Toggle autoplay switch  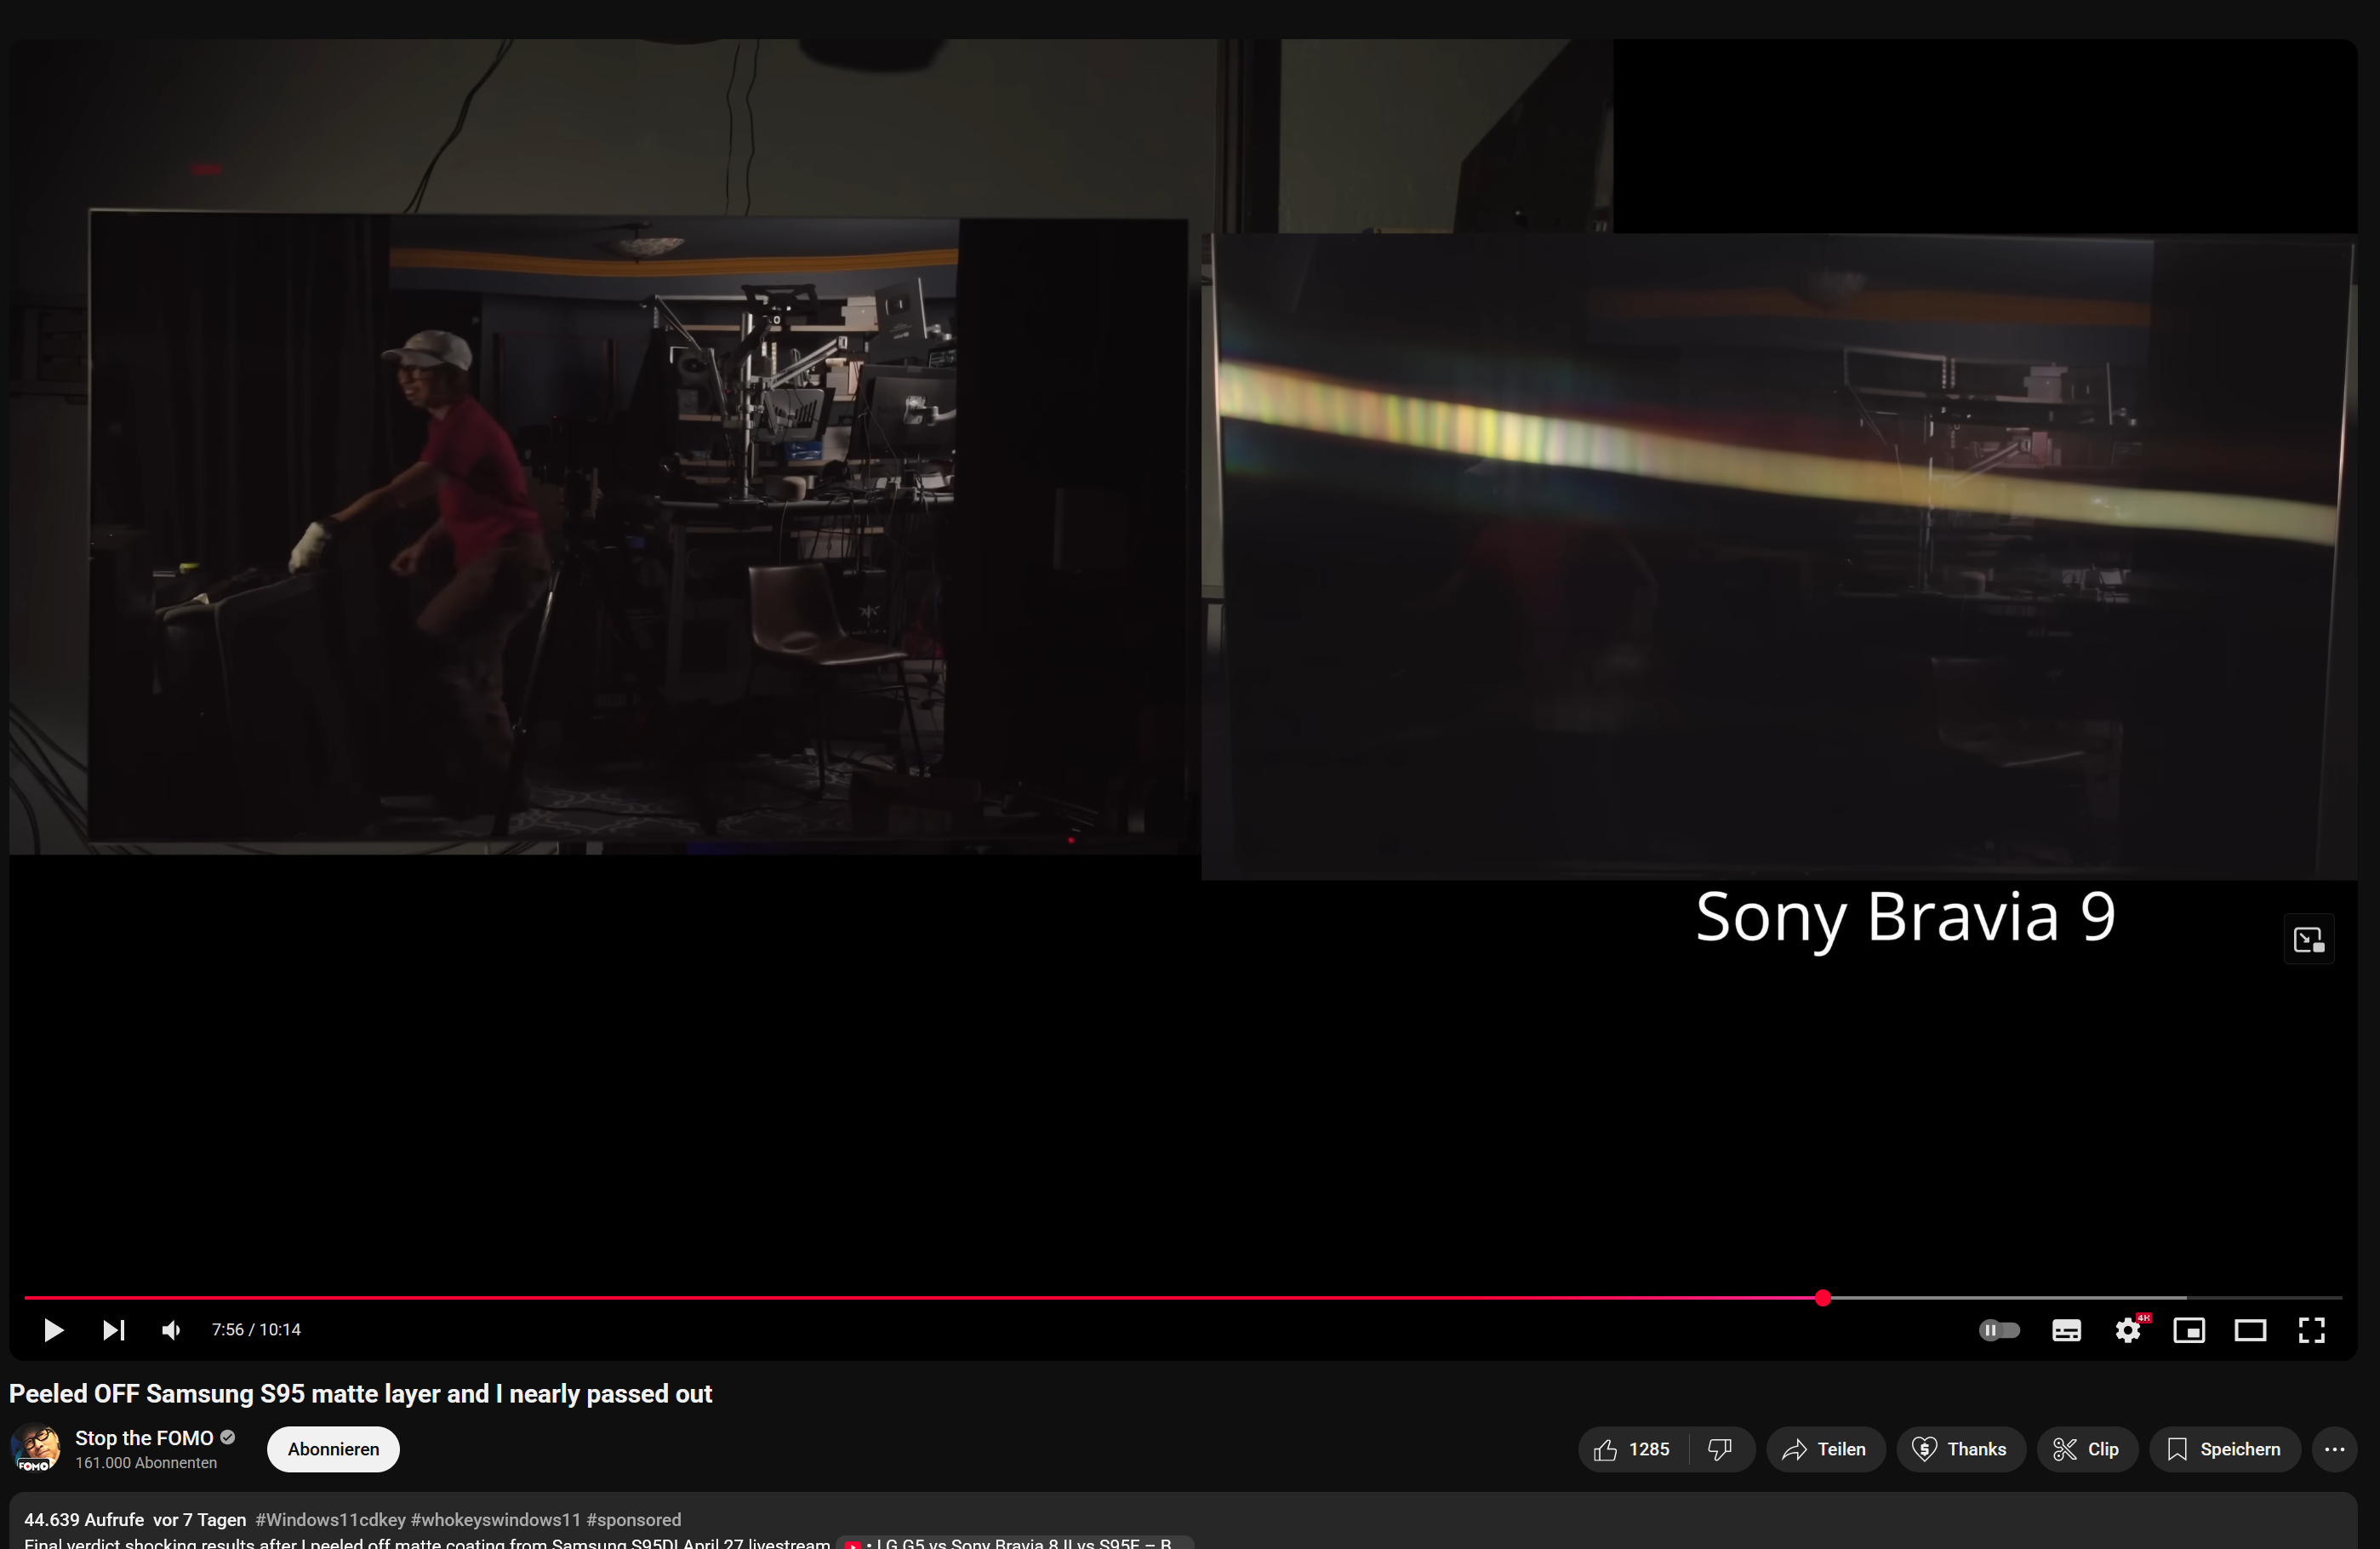(x=1999, y=1330)
